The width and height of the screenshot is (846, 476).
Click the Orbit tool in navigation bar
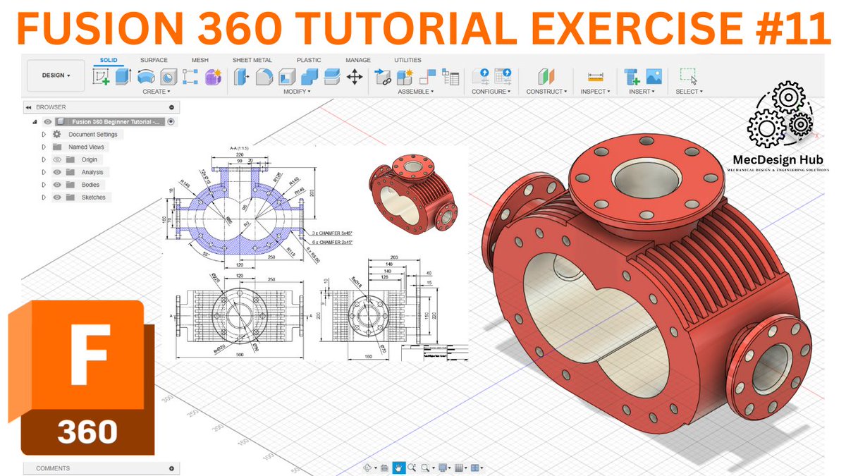pos(368,467)
